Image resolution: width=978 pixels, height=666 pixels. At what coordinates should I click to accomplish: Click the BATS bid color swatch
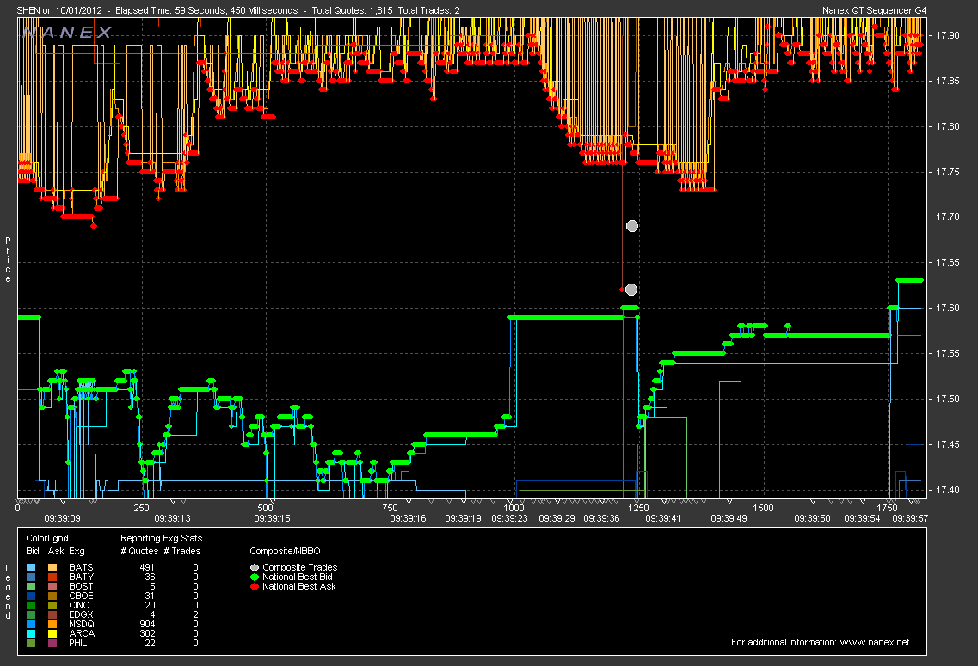pos(31,567)
